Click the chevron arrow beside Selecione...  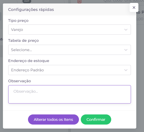click(126, 50)
